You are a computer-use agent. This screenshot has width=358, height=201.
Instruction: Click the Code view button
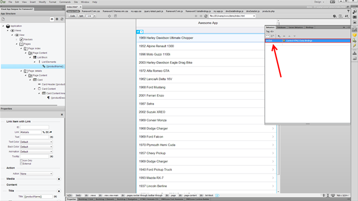[72, 16]
